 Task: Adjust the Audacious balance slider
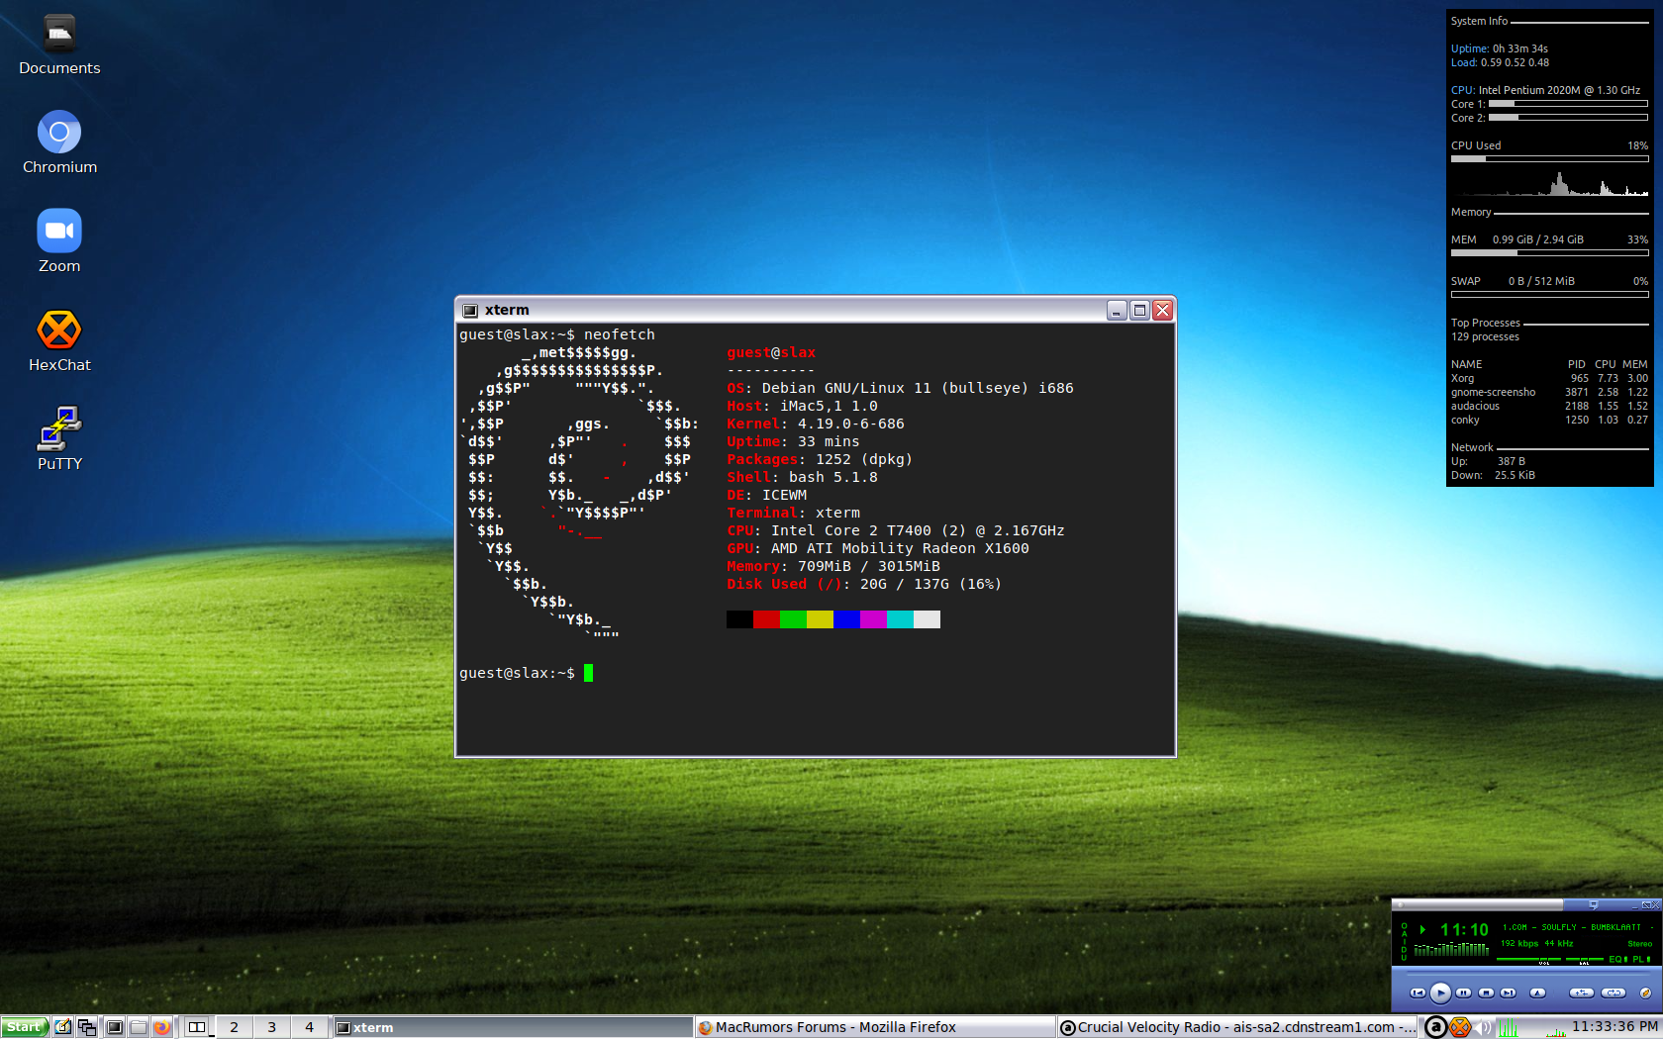click(x=1585, y=960)
